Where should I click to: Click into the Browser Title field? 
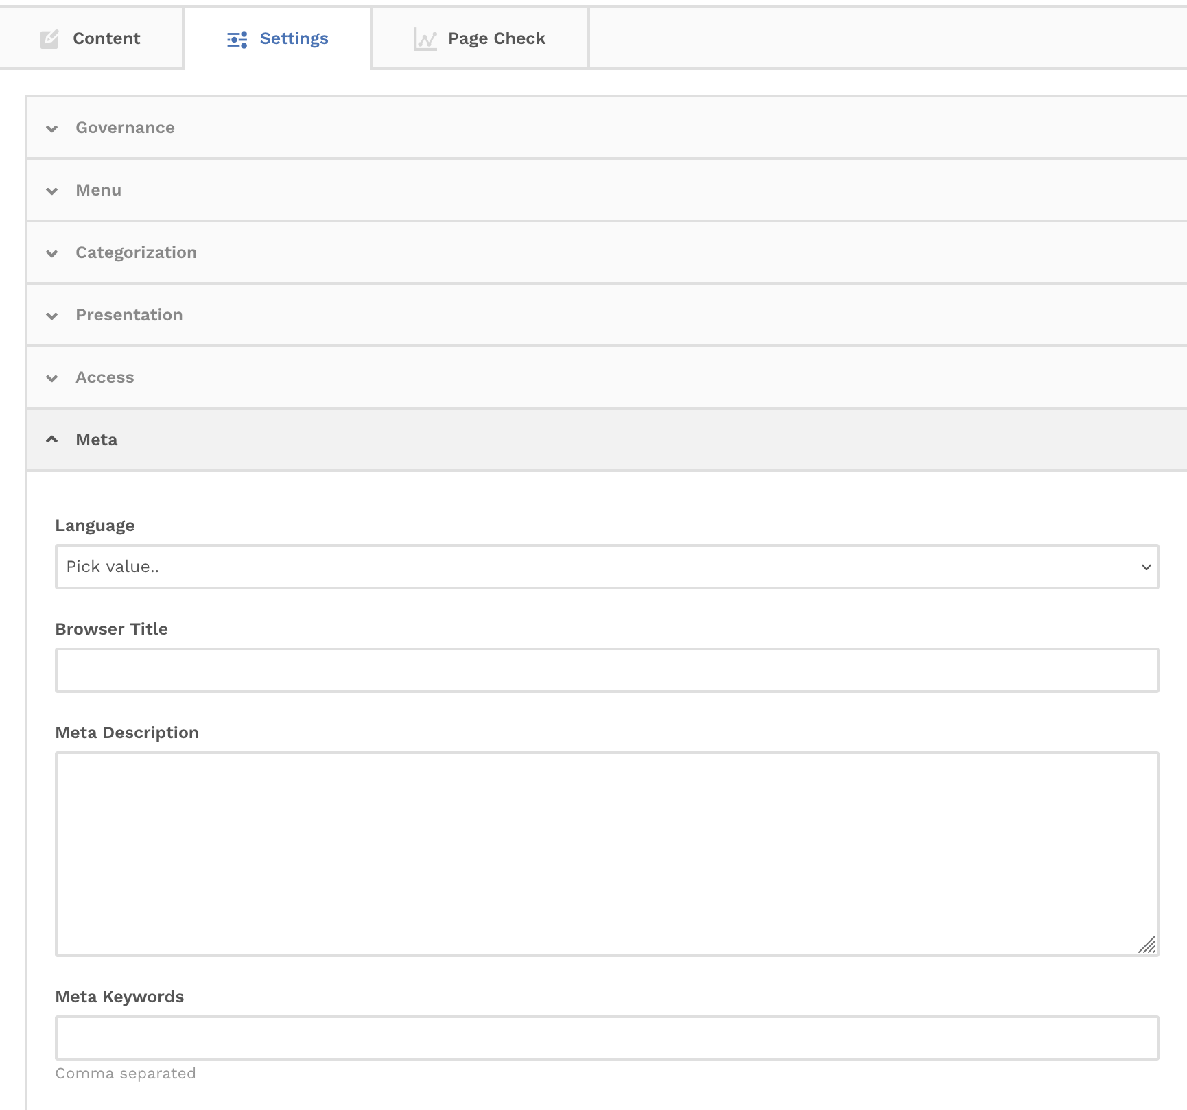coord(607,670)
